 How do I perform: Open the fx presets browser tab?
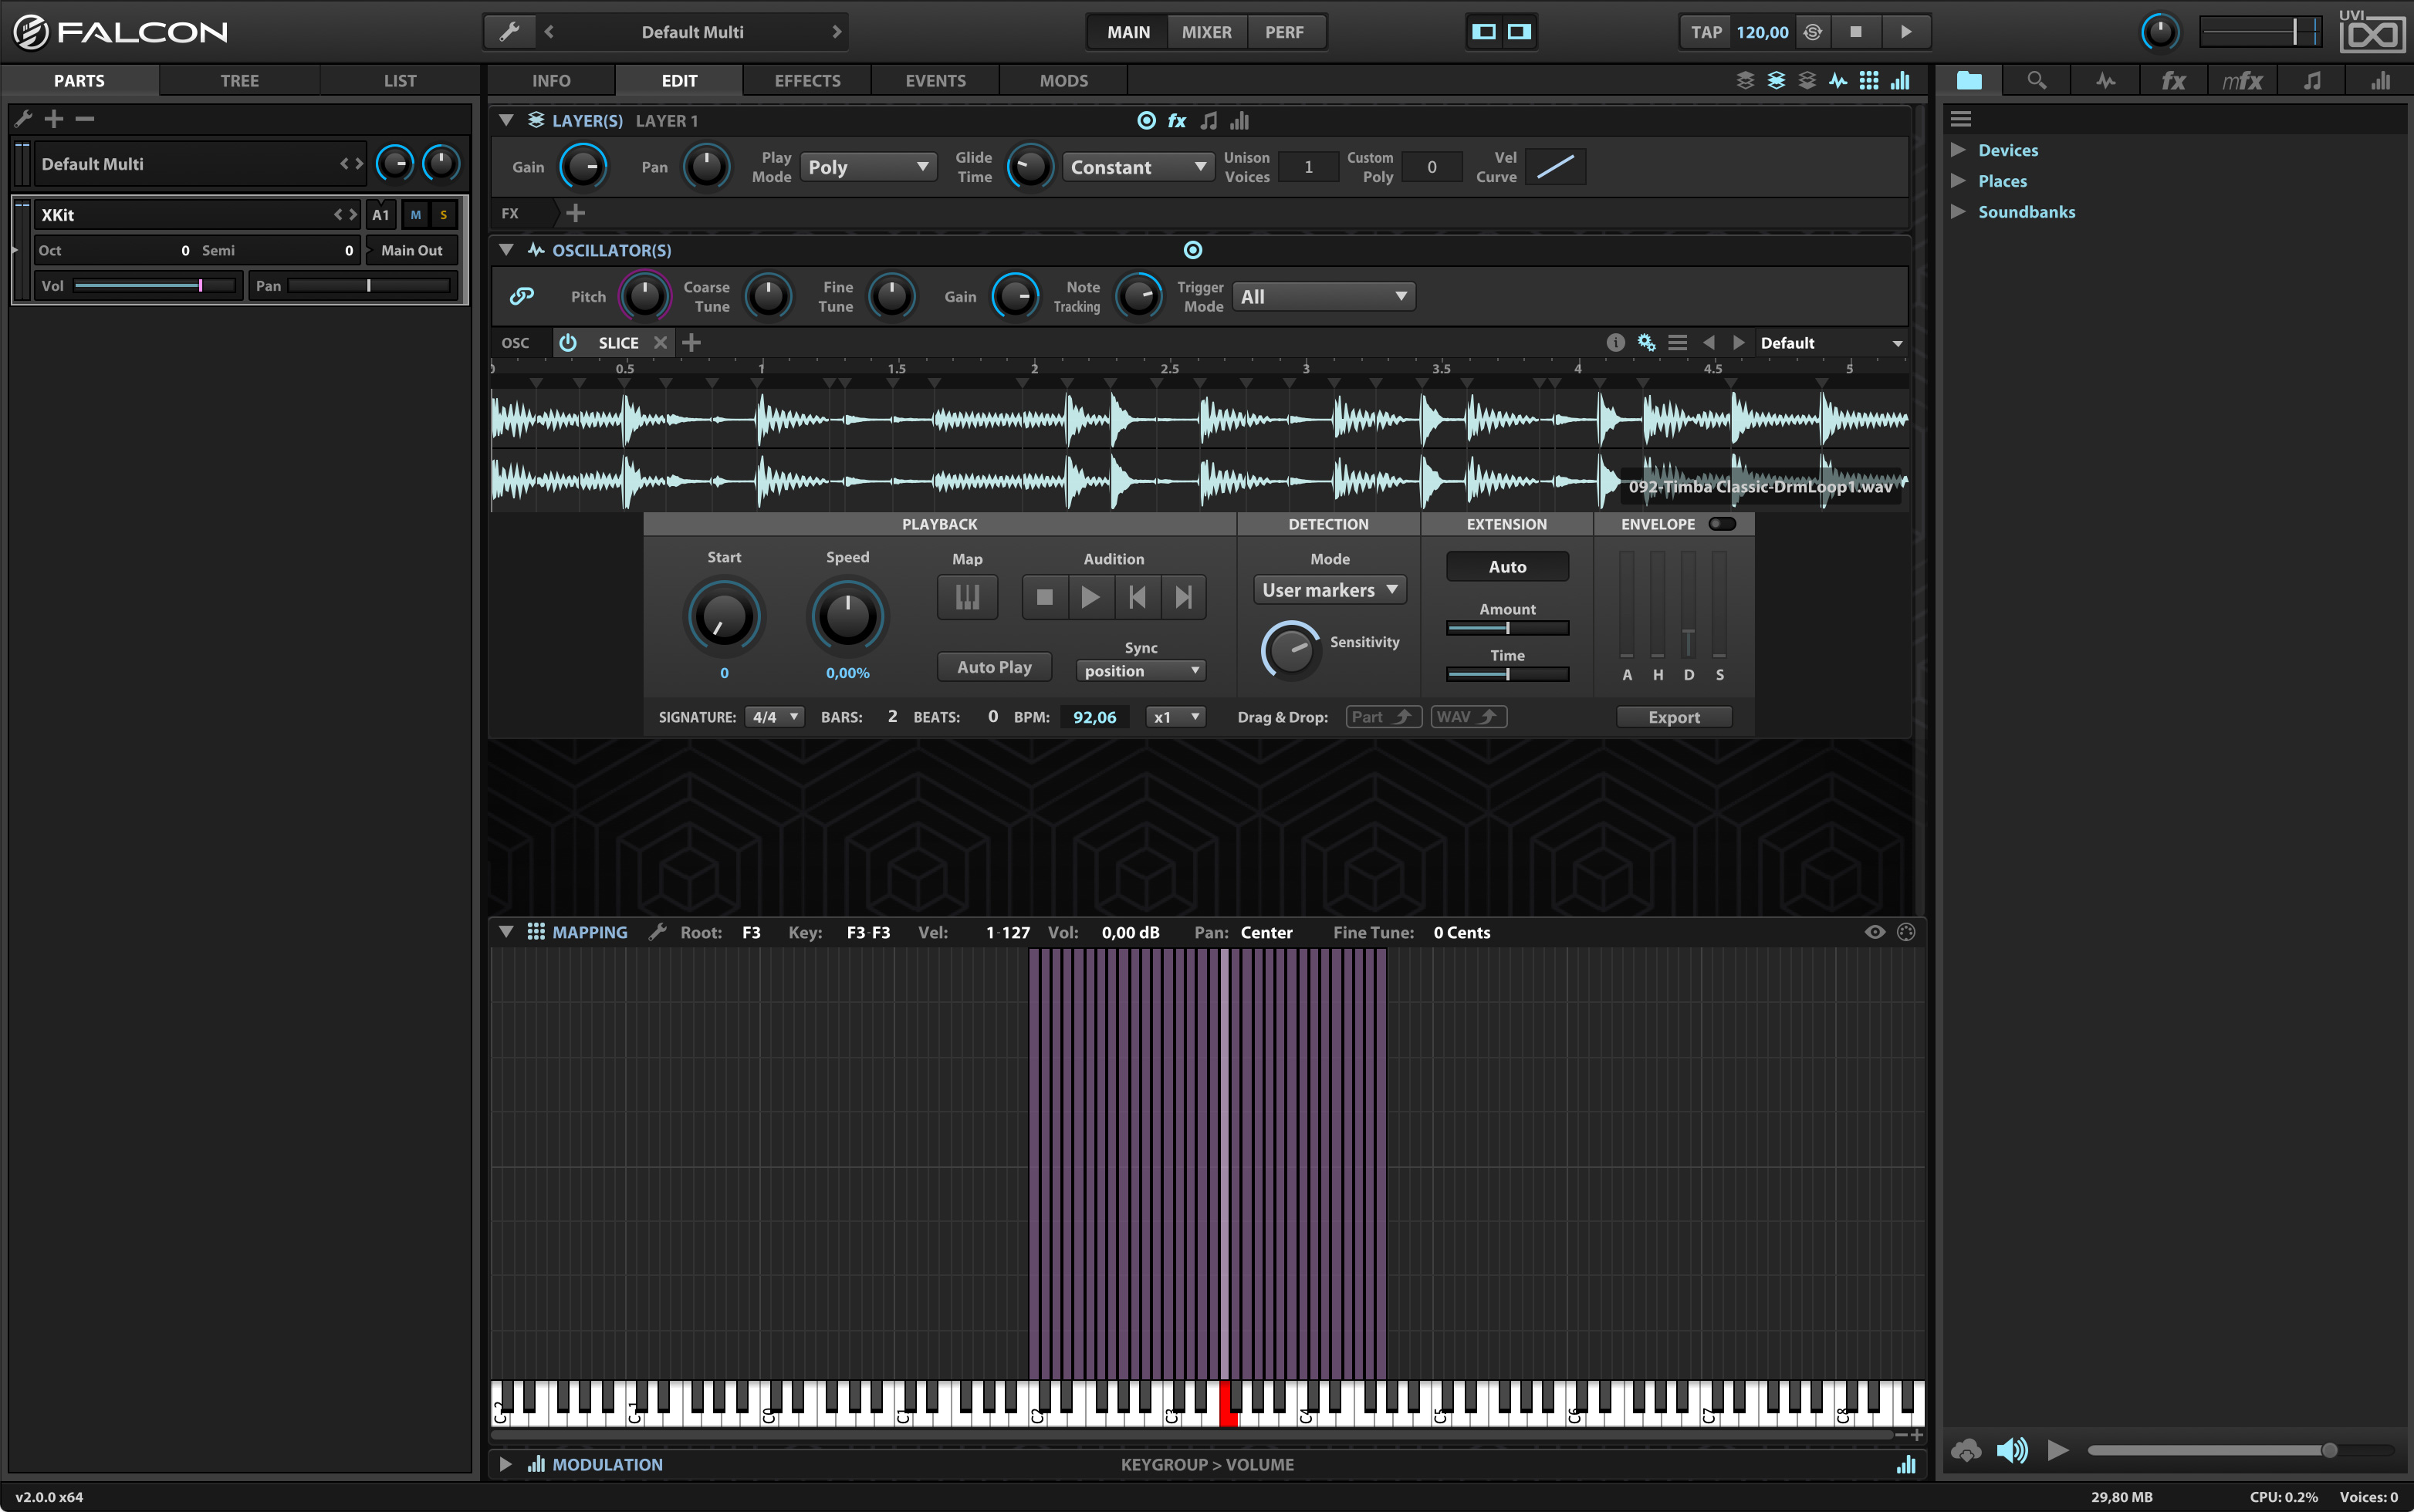point(2173,81)
